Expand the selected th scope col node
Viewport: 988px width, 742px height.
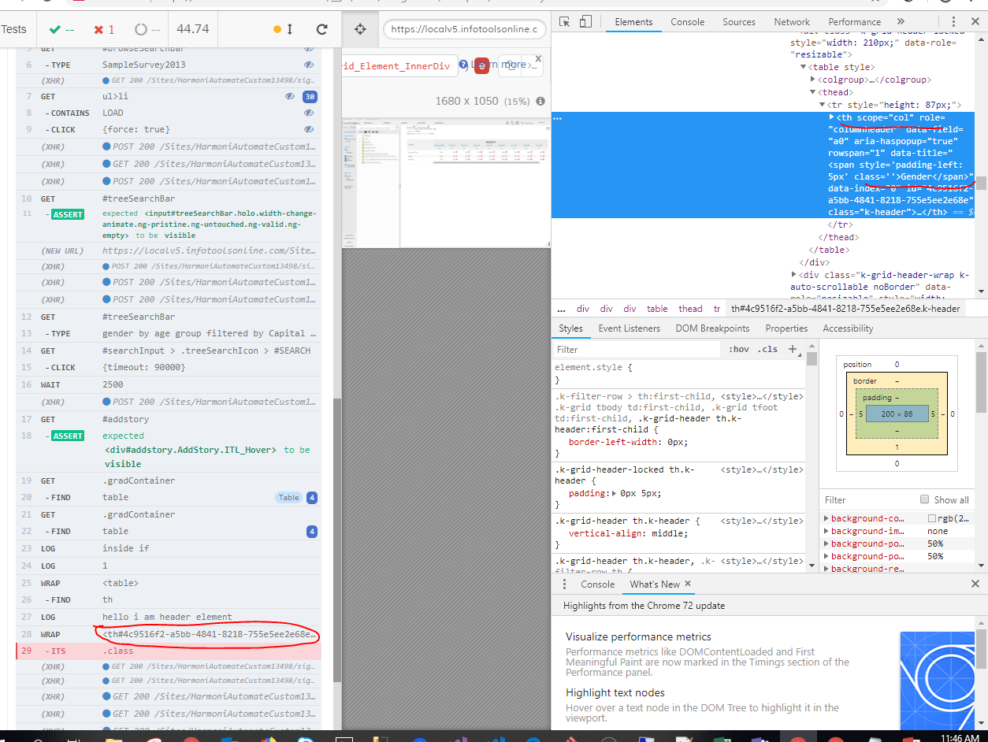click(x=832, y=117)
